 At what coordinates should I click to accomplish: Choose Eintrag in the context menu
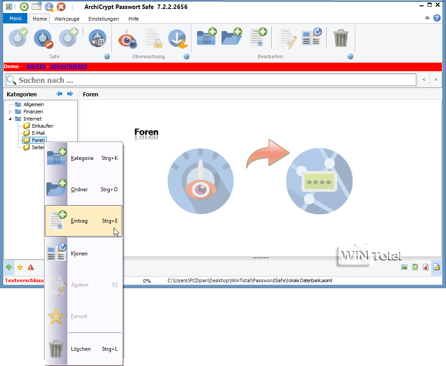tap(84, 221)
